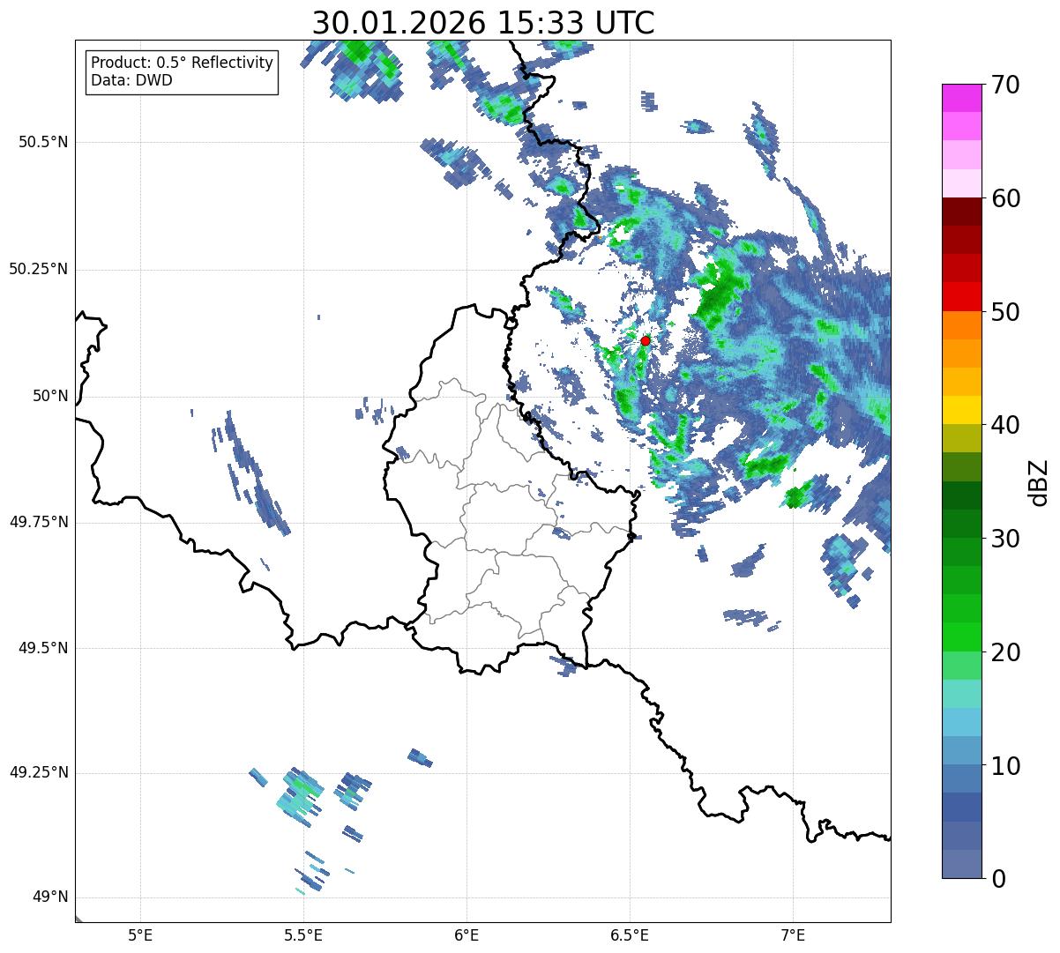Click the "Data: DWD" text
The height and width of the screenshot is (953, 1060).
[131, 80]
